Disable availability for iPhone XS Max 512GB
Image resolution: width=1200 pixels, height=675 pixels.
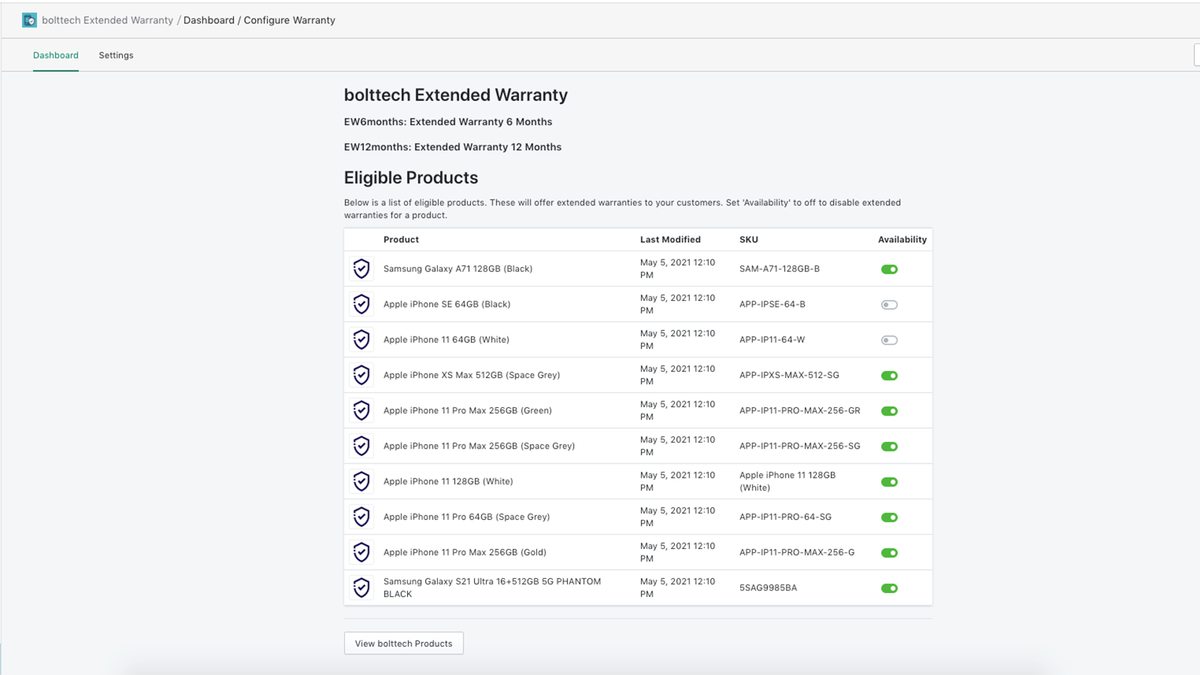click(x=889, y=376)
